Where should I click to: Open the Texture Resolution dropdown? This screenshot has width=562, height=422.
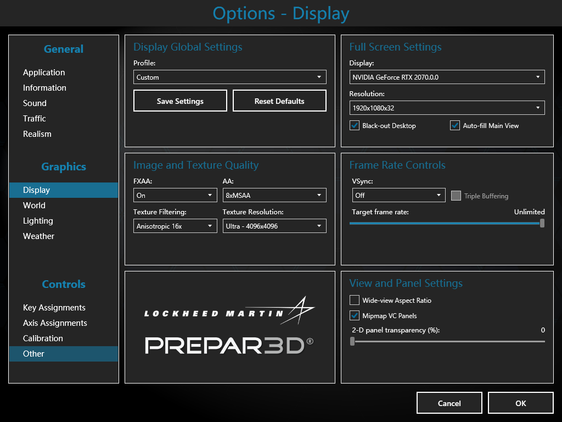274,226
